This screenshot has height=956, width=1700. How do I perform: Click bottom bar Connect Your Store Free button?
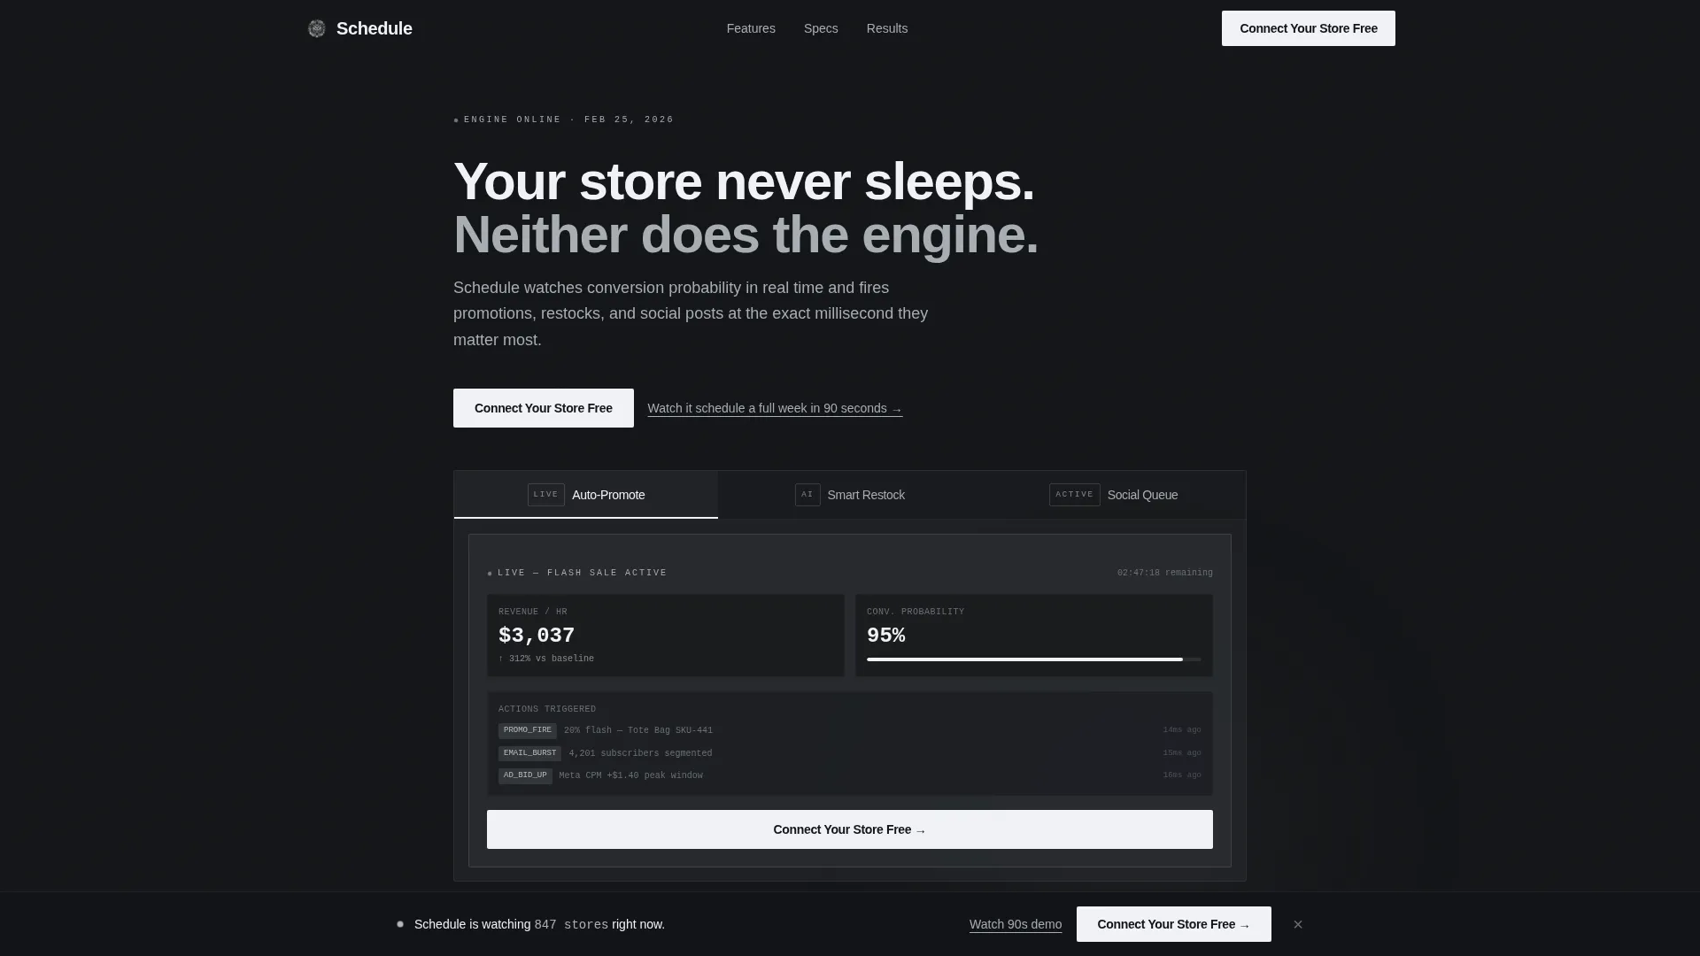point(1174,924)
